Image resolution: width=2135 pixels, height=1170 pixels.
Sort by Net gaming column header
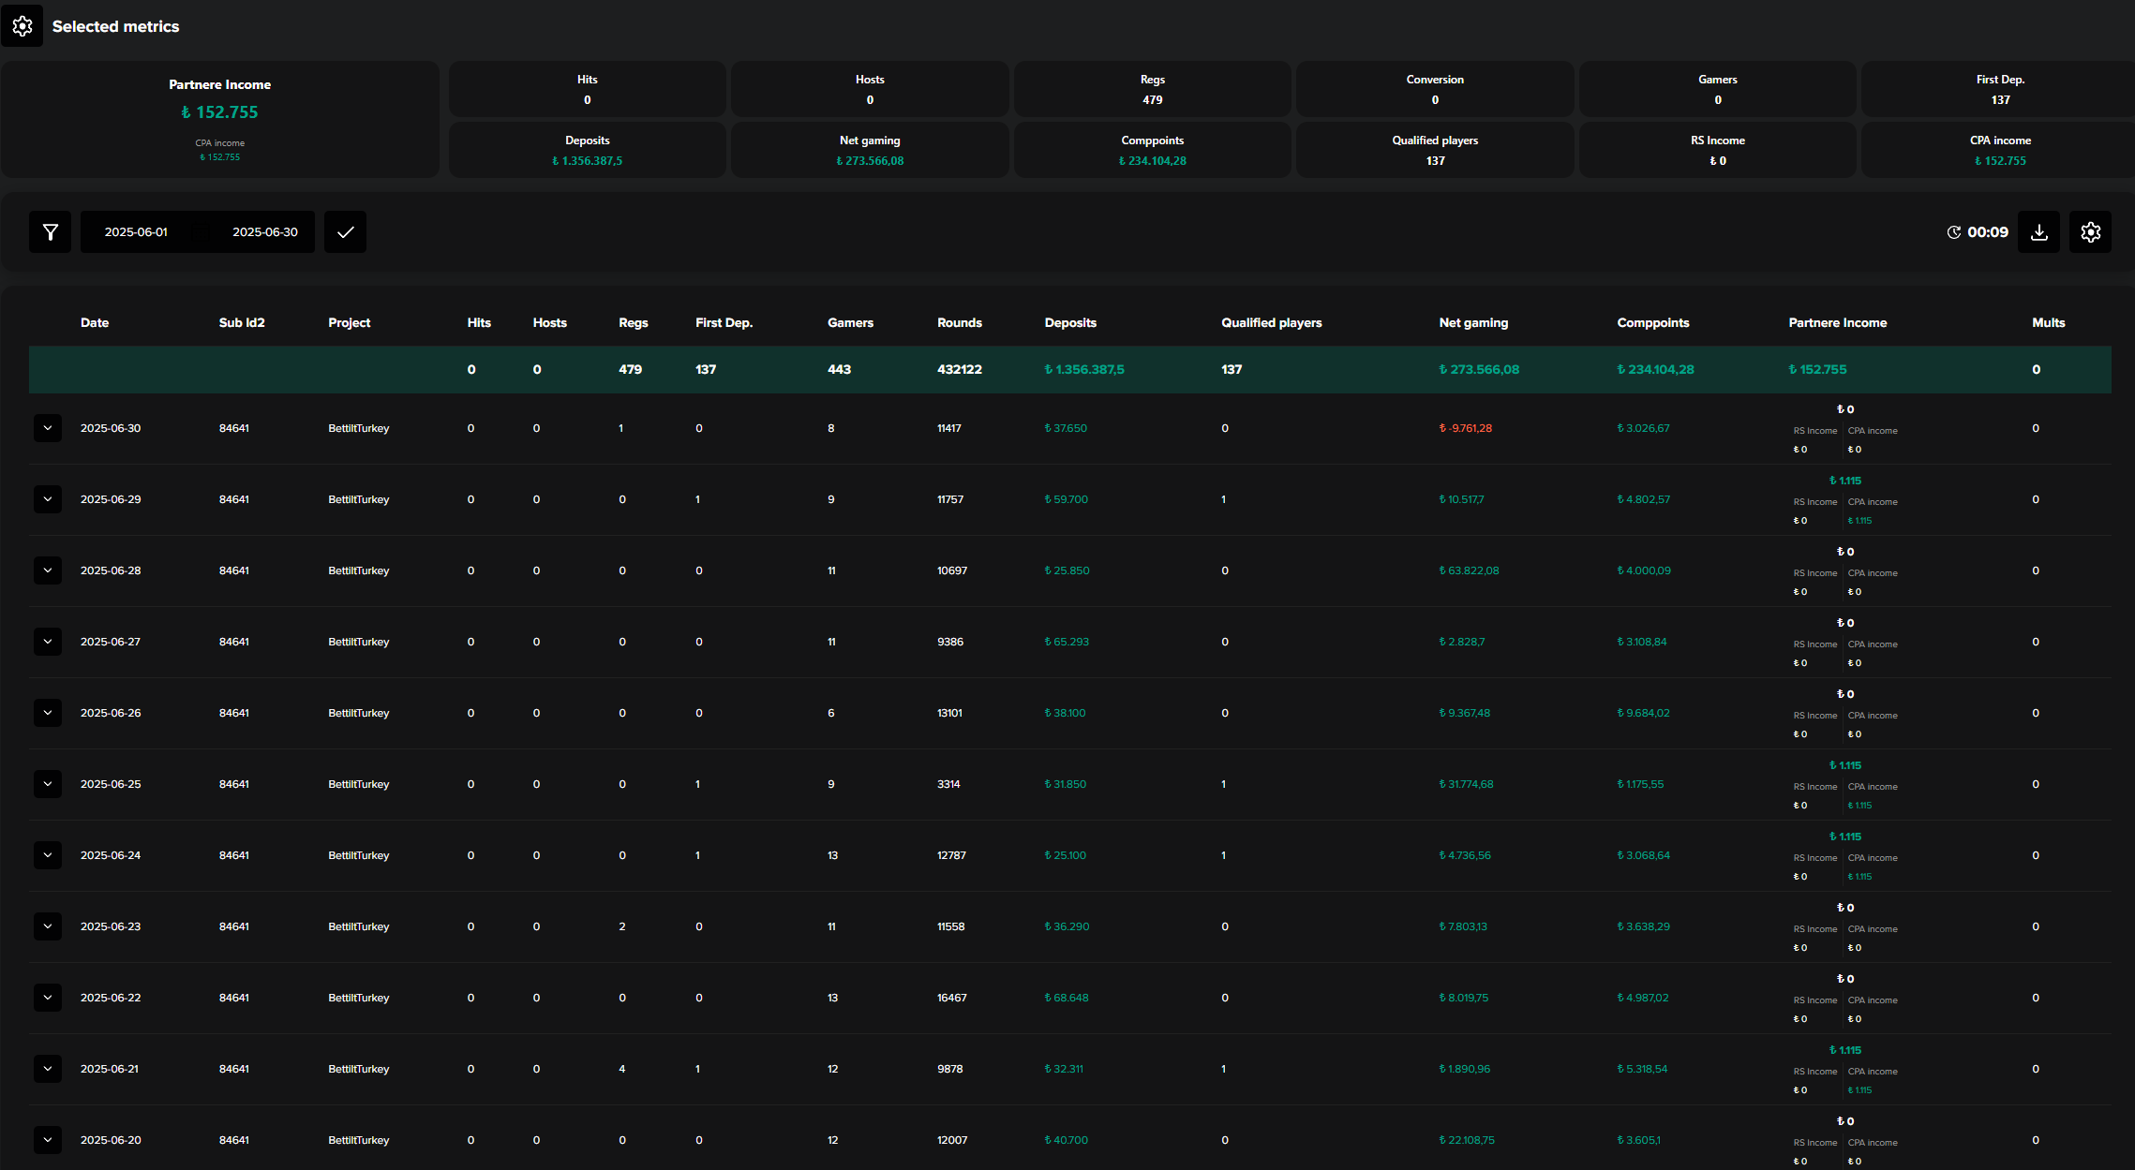(1473, 322)
